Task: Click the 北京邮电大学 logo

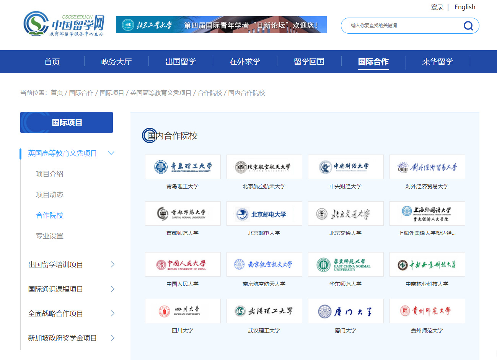Action: [x=264, y=213]
